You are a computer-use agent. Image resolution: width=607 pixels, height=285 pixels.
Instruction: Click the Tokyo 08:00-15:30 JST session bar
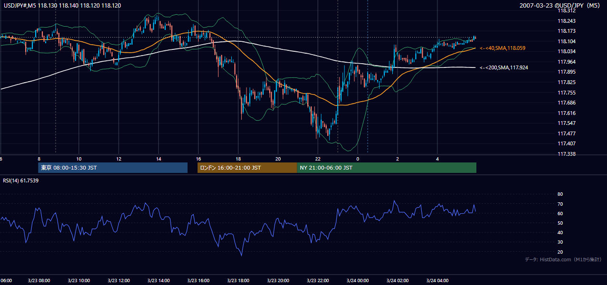[113, 168]
